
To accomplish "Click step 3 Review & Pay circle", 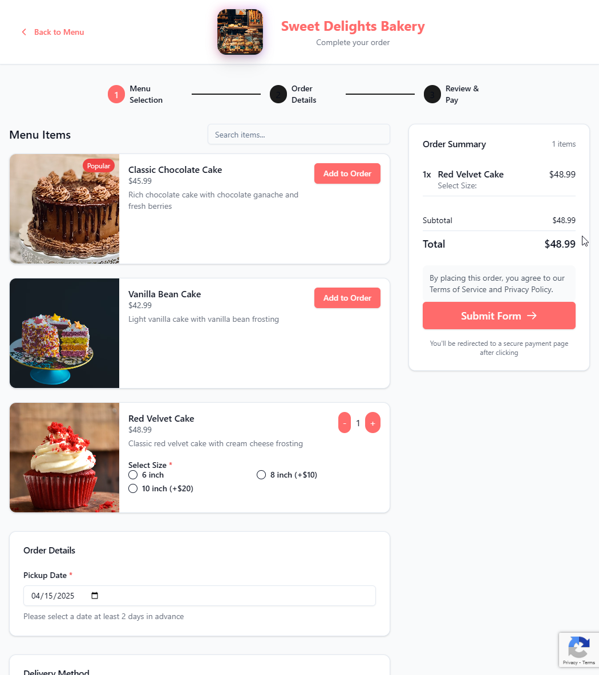I will click(x=432, y=94).
